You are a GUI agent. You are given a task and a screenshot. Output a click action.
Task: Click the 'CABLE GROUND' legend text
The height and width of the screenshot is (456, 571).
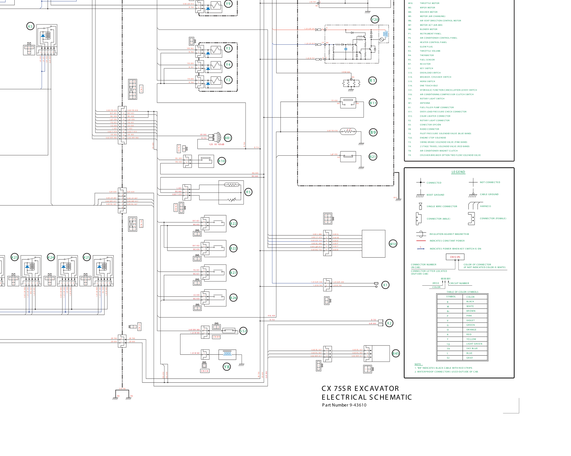pos(489,194)
